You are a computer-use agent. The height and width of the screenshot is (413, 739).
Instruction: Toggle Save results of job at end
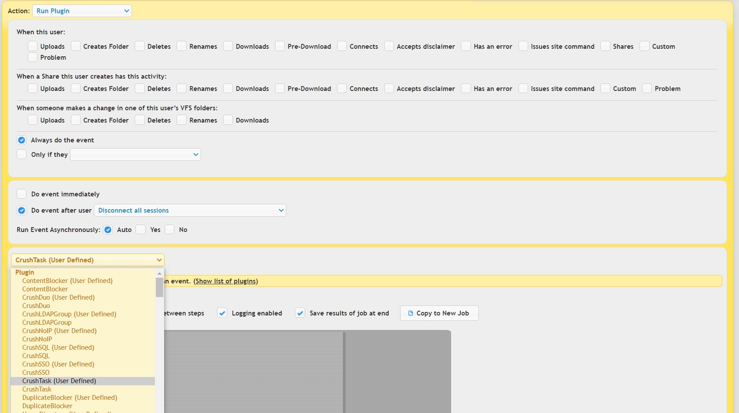pyautogui.click(x=300, y=313)
